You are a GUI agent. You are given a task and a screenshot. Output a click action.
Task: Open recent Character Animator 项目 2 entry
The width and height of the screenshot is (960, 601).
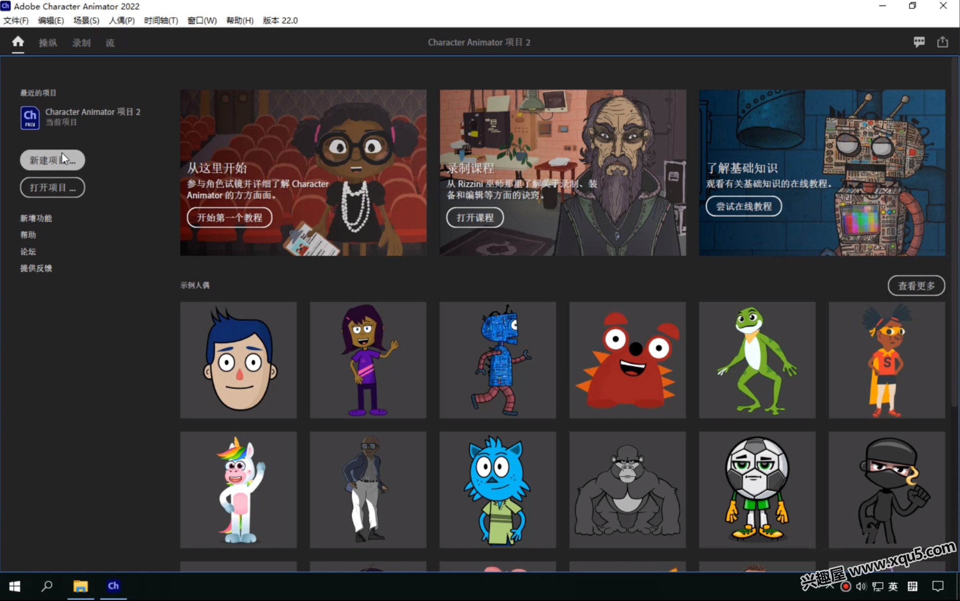pos(81,117)
